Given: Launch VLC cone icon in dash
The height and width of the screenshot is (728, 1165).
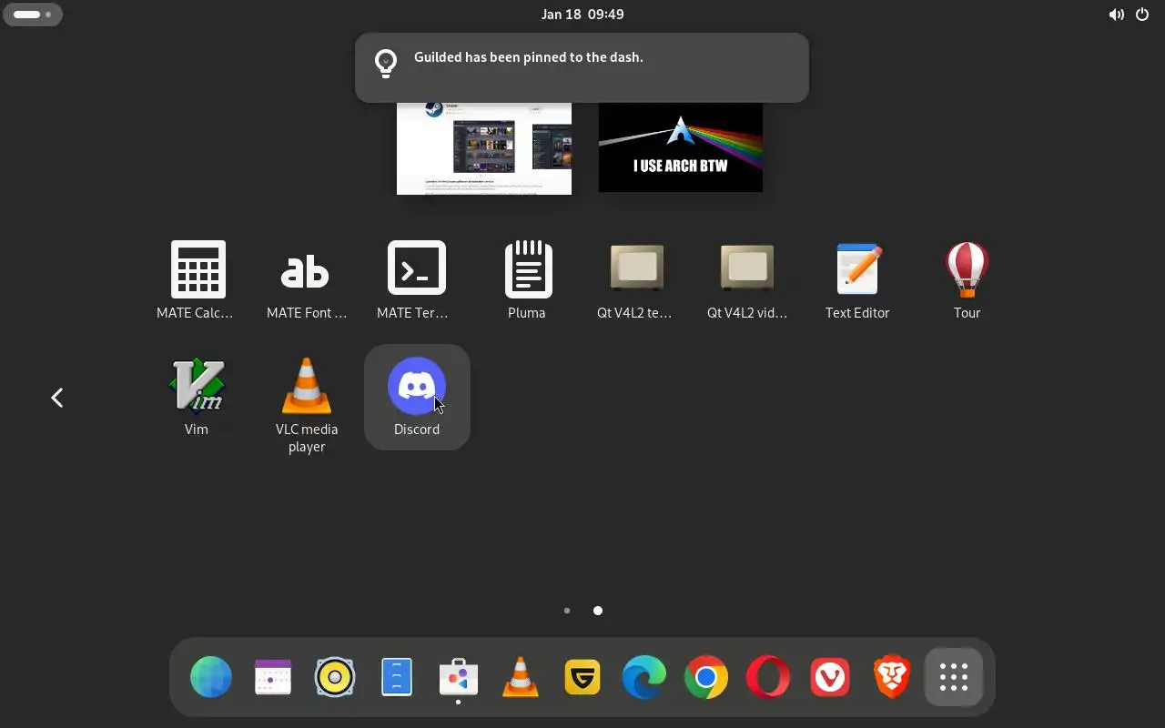Looking at the screenshot, I should pos(521,677).
